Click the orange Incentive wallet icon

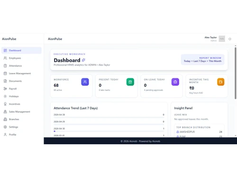[x=220, y=82]
